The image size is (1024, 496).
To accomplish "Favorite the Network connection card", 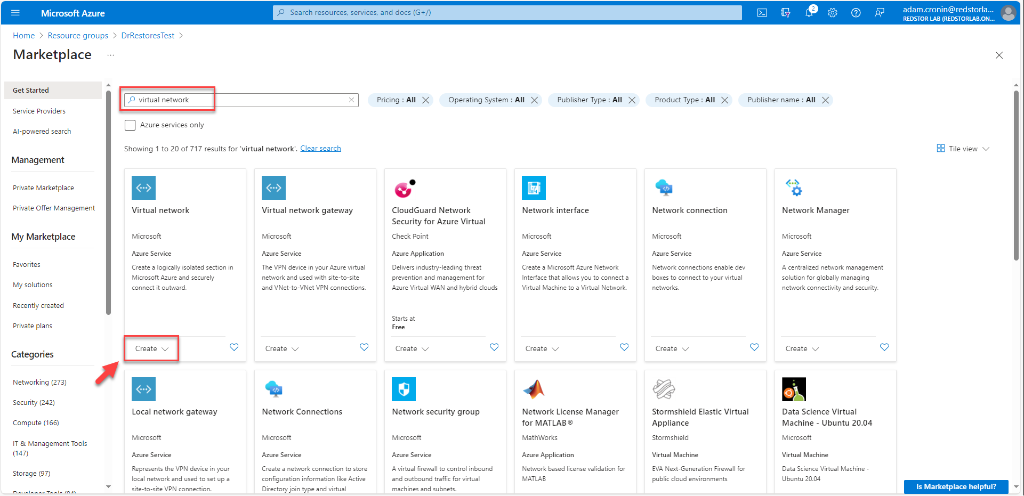I will point(754,347).
